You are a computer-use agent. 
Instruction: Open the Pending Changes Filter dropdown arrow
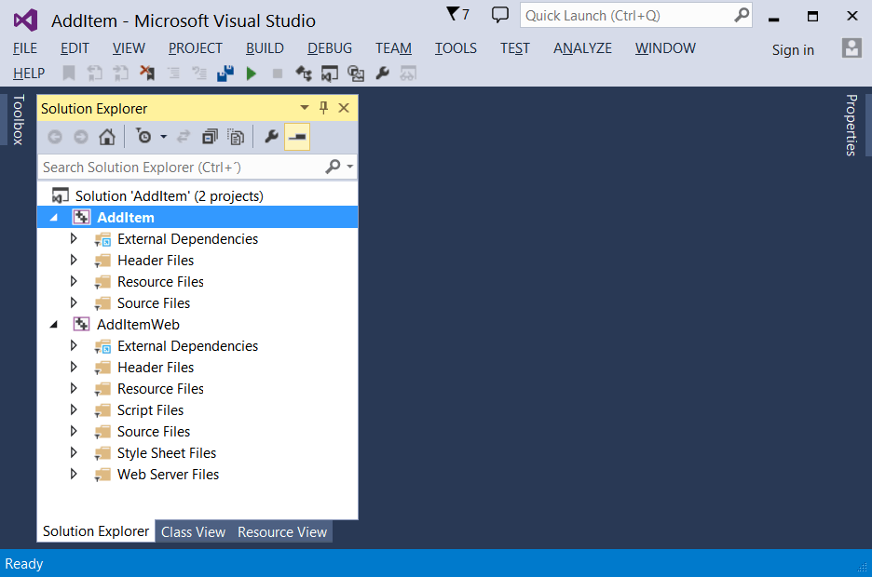point(164,137)
